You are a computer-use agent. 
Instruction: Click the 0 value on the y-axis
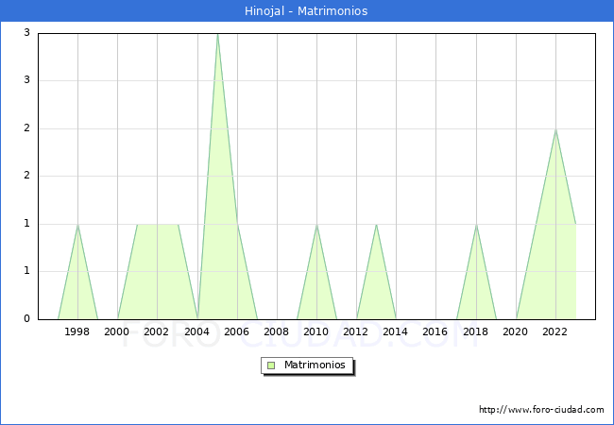27,319
